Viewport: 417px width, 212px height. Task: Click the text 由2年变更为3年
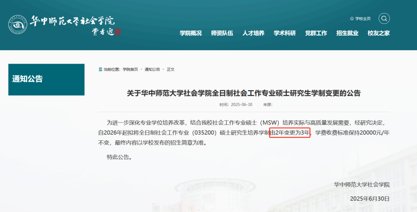290,132
